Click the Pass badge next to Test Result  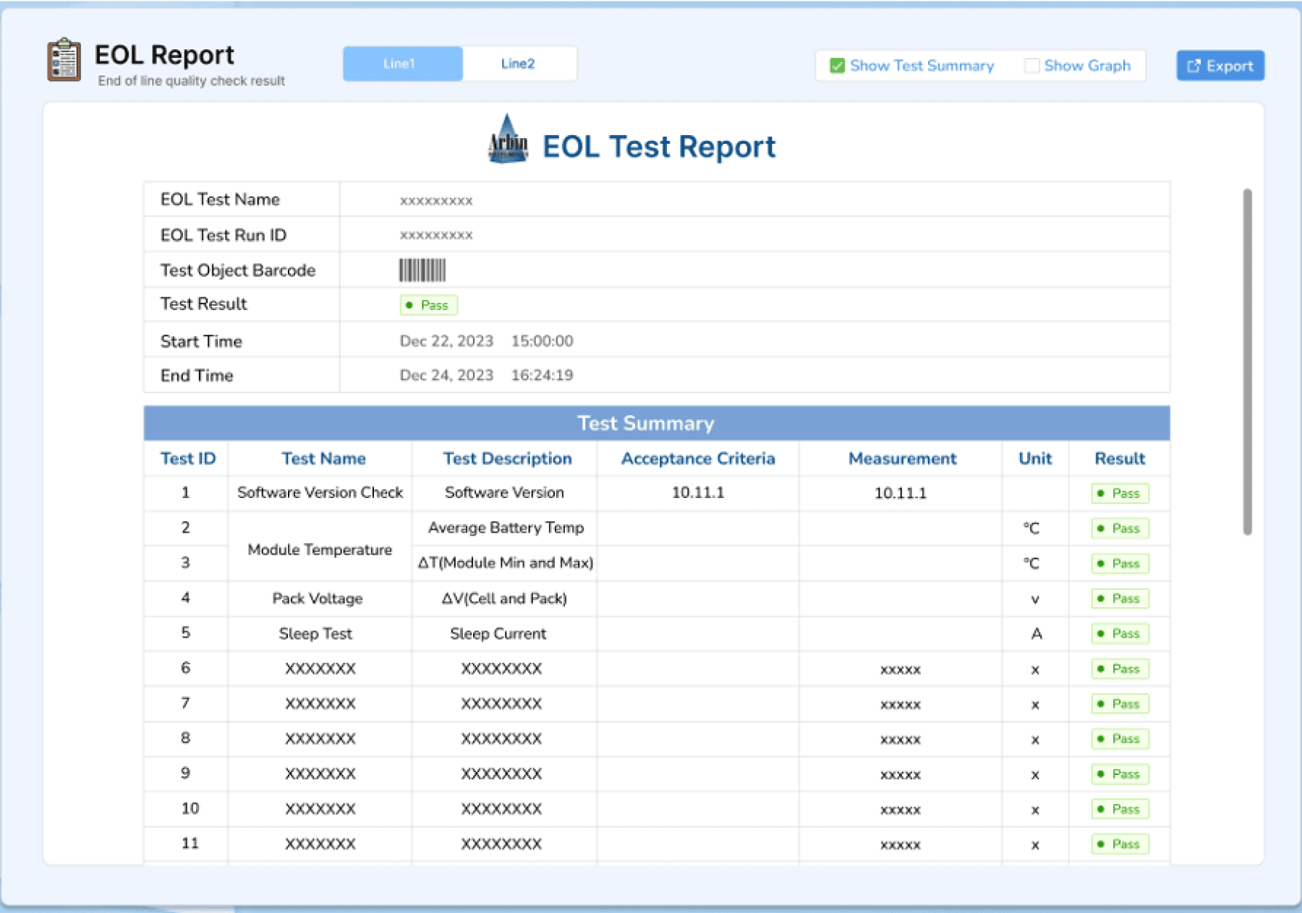click(428, 305)
